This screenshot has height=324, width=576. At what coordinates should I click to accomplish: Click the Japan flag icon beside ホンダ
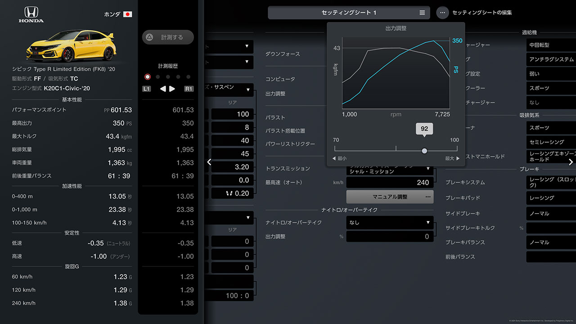click(x=128, y=14)
